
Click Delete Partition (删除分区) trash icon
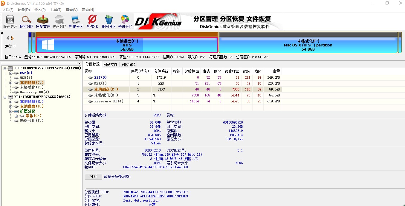coord(109,22)
